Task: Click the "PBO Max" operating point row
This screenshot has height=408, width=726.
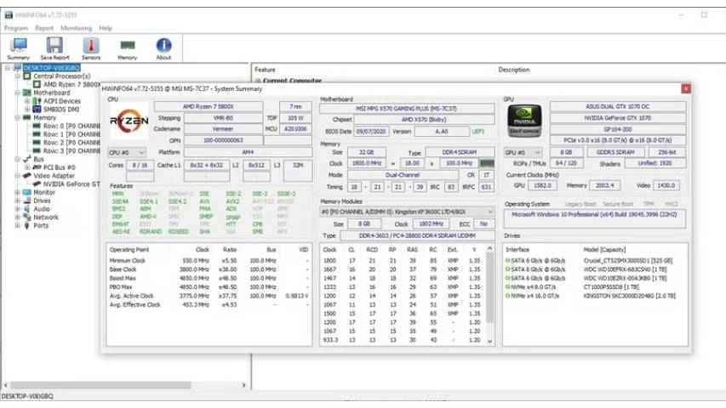Action: 209,286
